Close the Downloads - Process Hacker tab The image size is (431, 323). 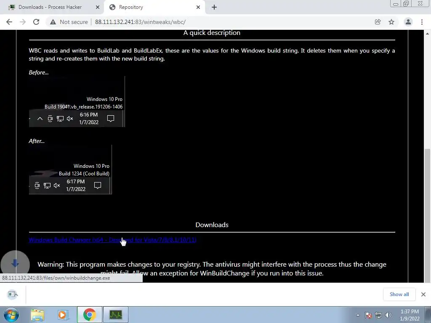pos(97,7)
